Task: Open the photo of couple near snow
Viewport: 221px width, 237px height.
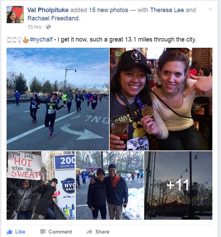Action: click(x=110, y=185)
